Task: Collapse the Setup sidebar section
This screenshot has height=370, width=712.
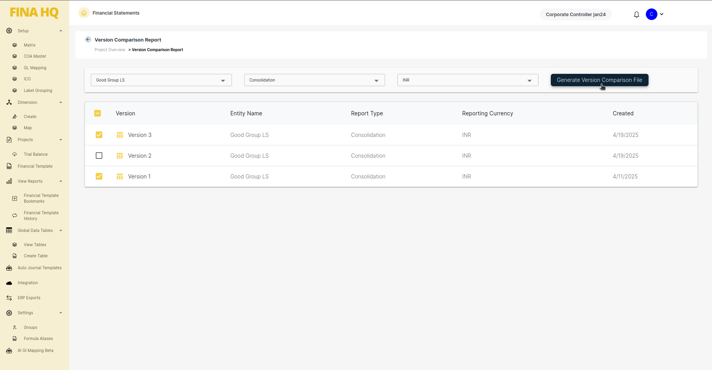Action: tap(61, 31)
